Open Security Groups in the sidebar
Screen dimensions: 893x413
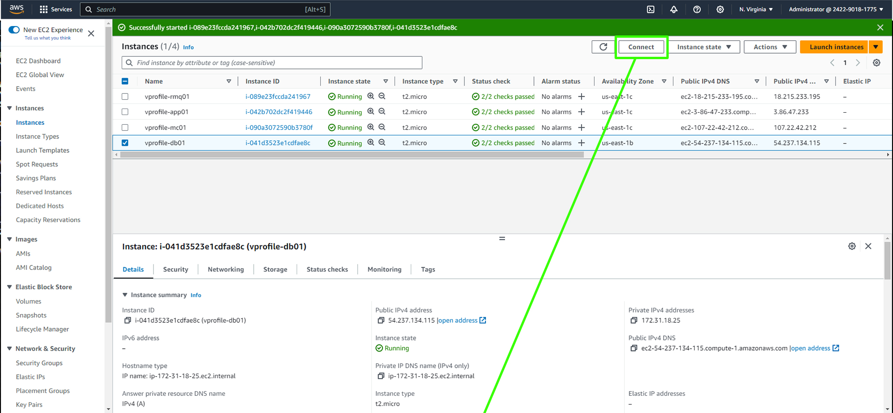39,363
